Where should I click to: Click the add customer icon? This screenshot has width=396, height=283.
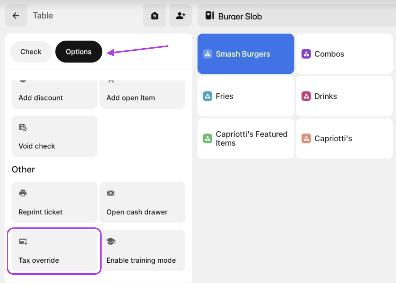[x=181, y=15]
